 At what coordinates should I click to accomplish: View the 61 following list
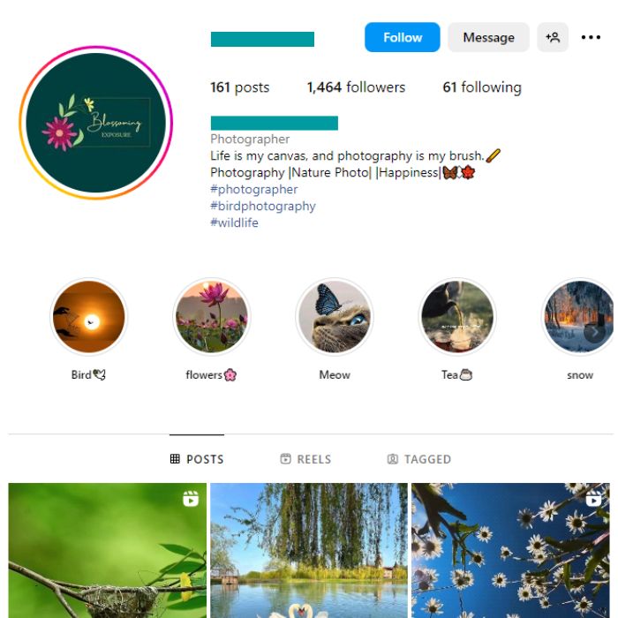point(482,87)
